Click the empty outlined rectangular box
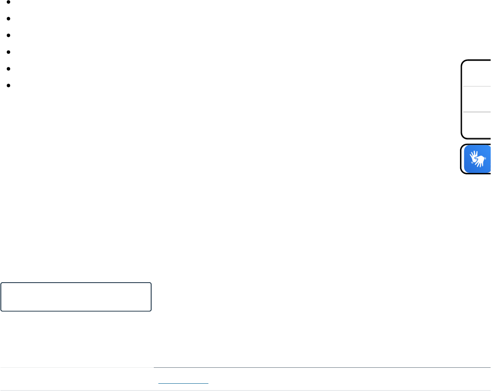Image resolution: width=491 pixels, height=391 pixels. [76, 297]
